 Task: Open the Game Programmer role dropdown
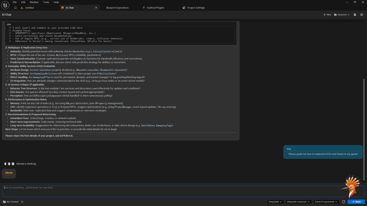(326, 202)
